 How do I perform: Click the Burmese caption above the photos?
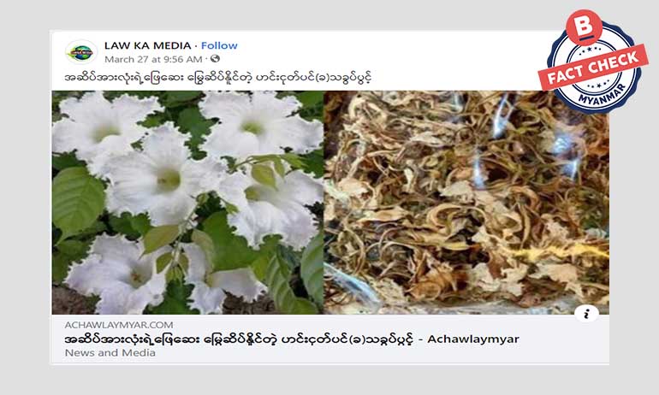coord(217,78)
